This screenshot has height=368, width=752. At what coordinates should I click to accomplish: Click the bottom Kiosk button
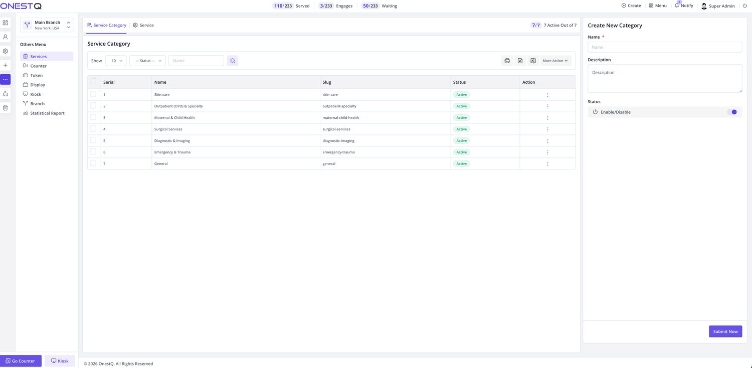coord(60,361)
